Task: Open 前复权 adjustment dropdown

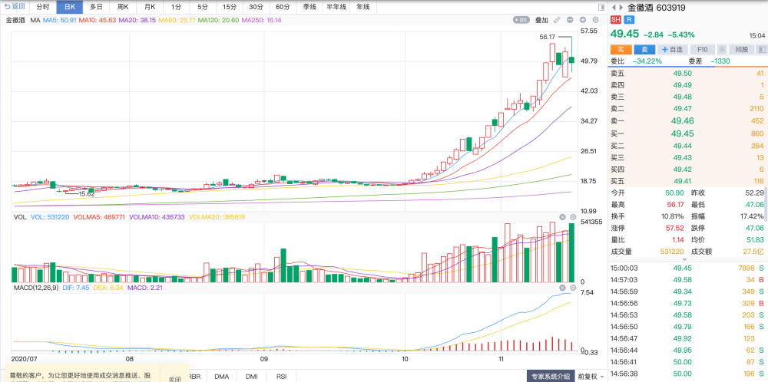Action: (x=590, y=377)
